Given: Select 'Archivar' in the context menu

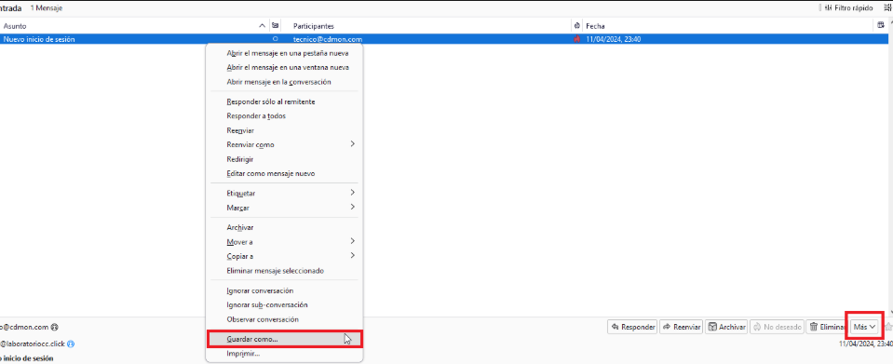Looking at the screenshot, I should (x=284, y=227).
